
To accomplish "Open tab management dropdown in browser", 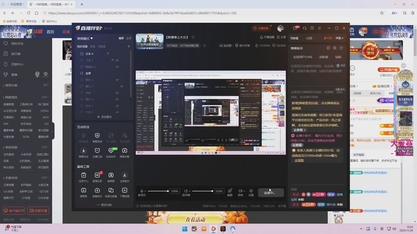I will tap(17, 4).
